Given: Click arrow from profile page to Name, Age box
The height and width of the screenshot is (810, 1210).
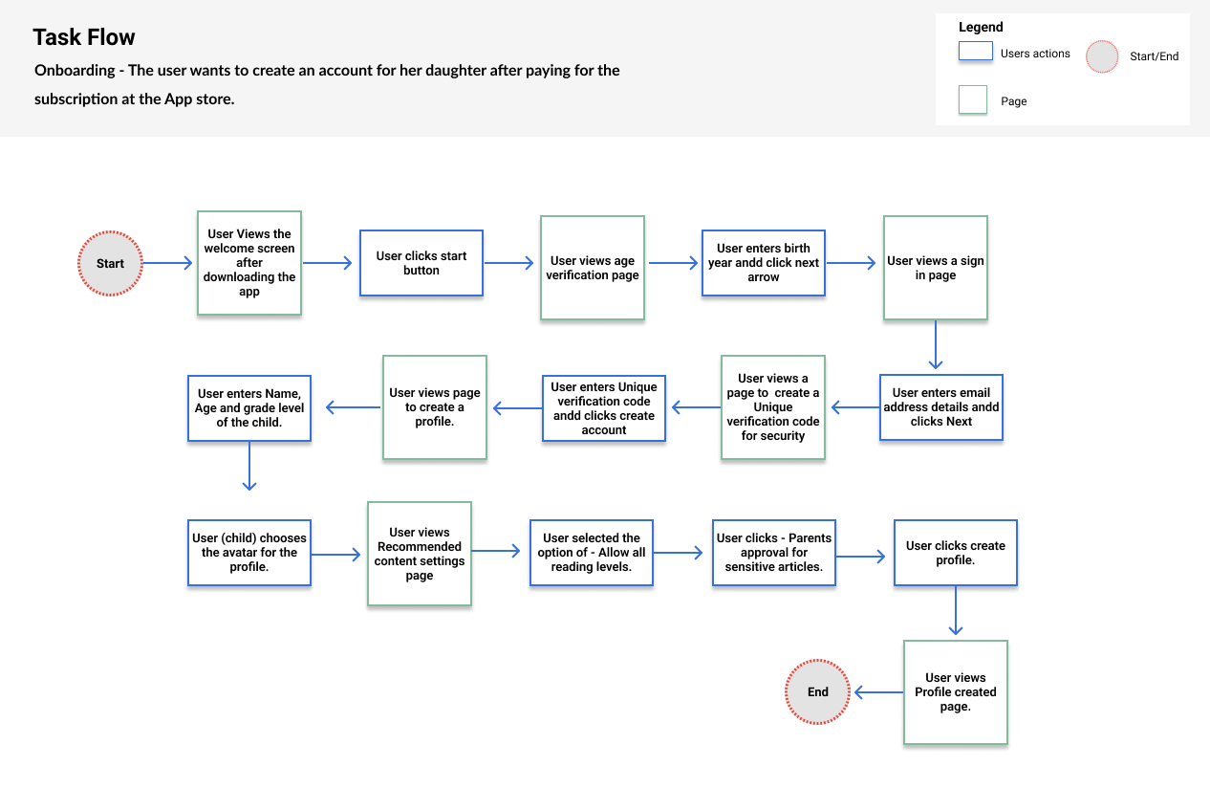Looking at the screenshot, I should 352,407.
